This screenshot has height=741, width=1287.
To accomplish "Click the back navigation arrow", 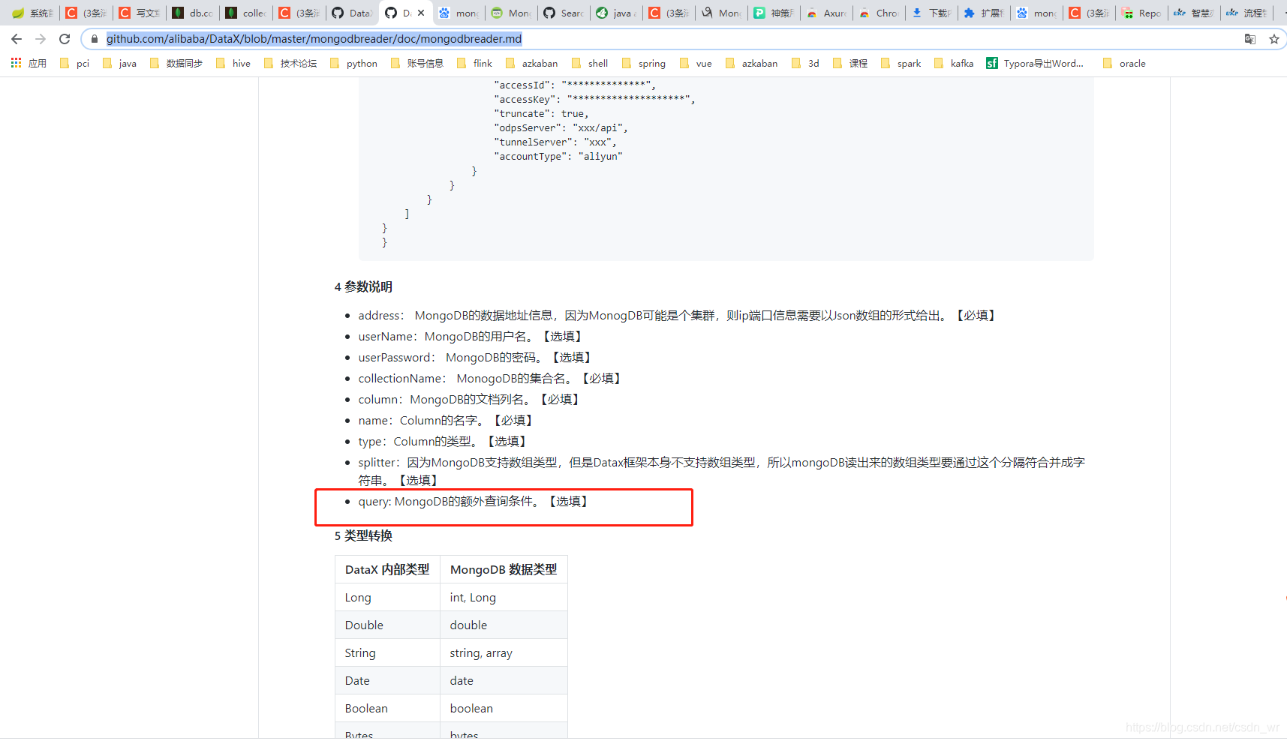I will coord(16,39).
